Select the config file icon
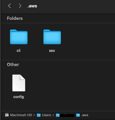Viewport: 115px width, 120px height. point(19,83)
